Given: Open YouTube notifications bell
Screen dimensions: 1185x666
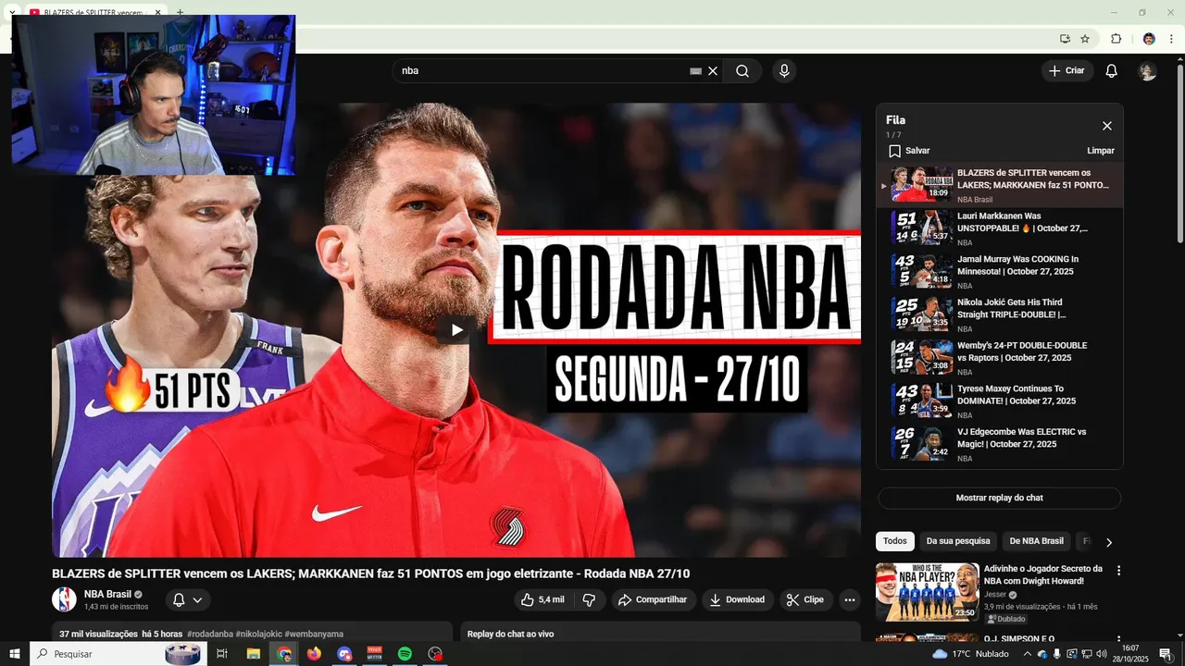Looking at the screenshot, I should pyautogui.click(x=1112, y=71).
